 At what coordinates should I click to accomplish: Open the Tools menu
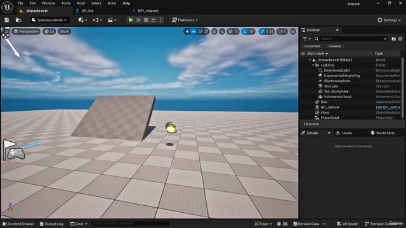point(66,3)
